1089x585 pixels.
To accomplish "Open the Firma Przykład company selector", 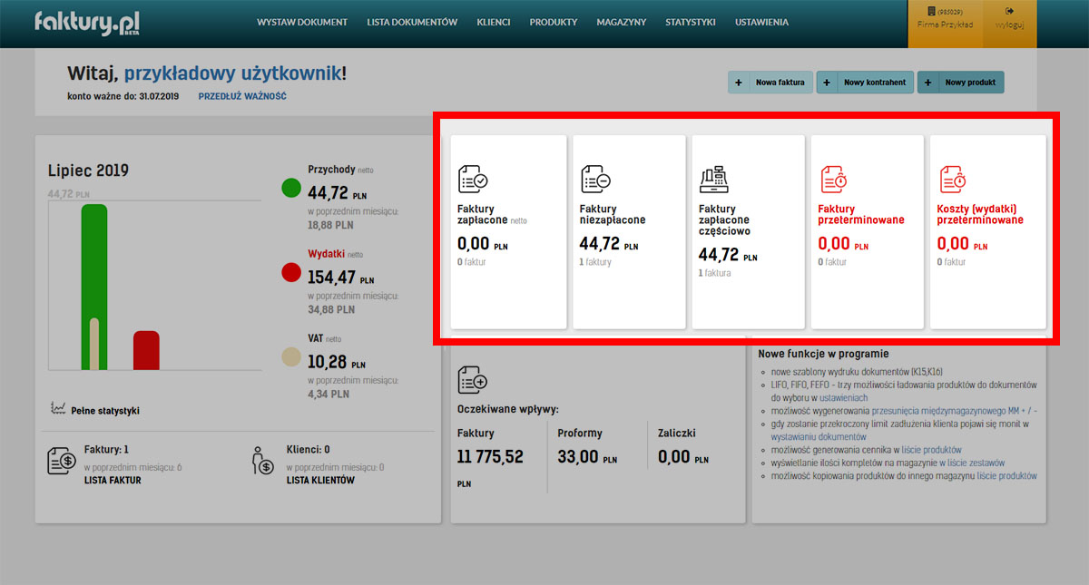I will coord(946,19).
